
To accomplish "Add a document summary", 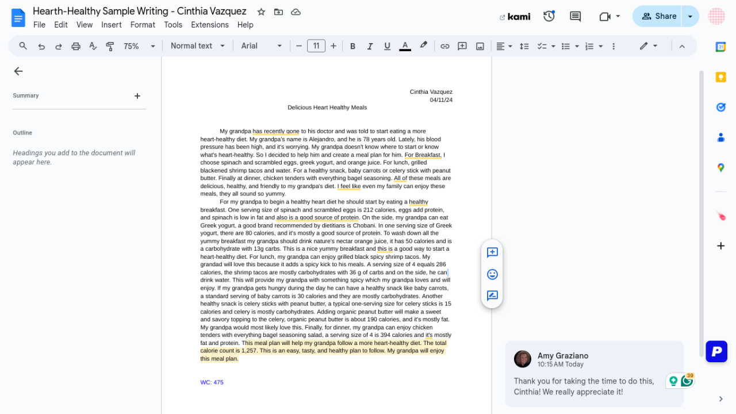I will click(137, 96).
